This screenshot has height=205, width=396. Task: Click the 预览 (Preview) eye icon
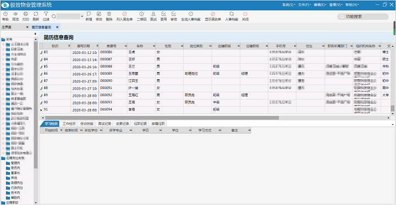point(15,14)
